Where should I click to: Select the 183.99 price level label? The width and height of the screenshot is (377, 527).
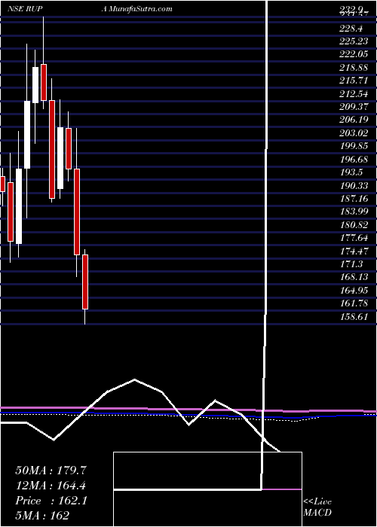coord(354,212)
